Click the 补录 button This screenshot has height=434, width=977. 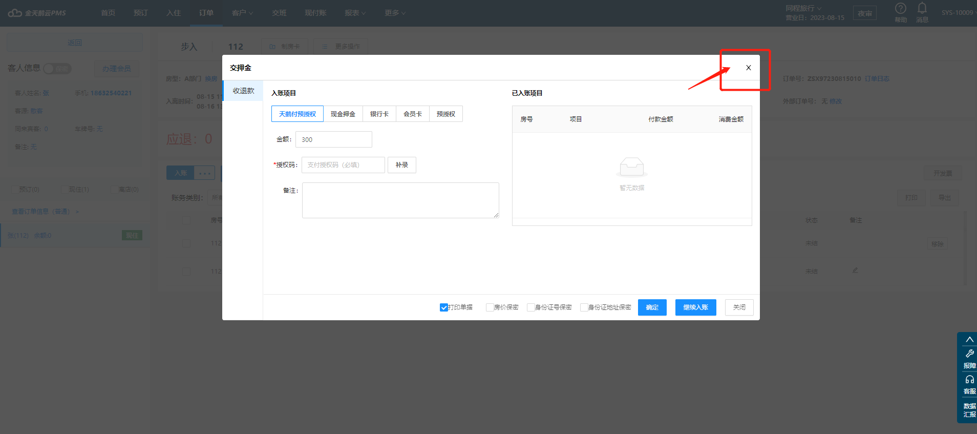pos(402,165)
